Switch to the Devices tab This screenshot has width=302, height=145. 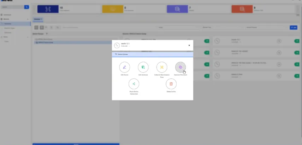[38, 19]
